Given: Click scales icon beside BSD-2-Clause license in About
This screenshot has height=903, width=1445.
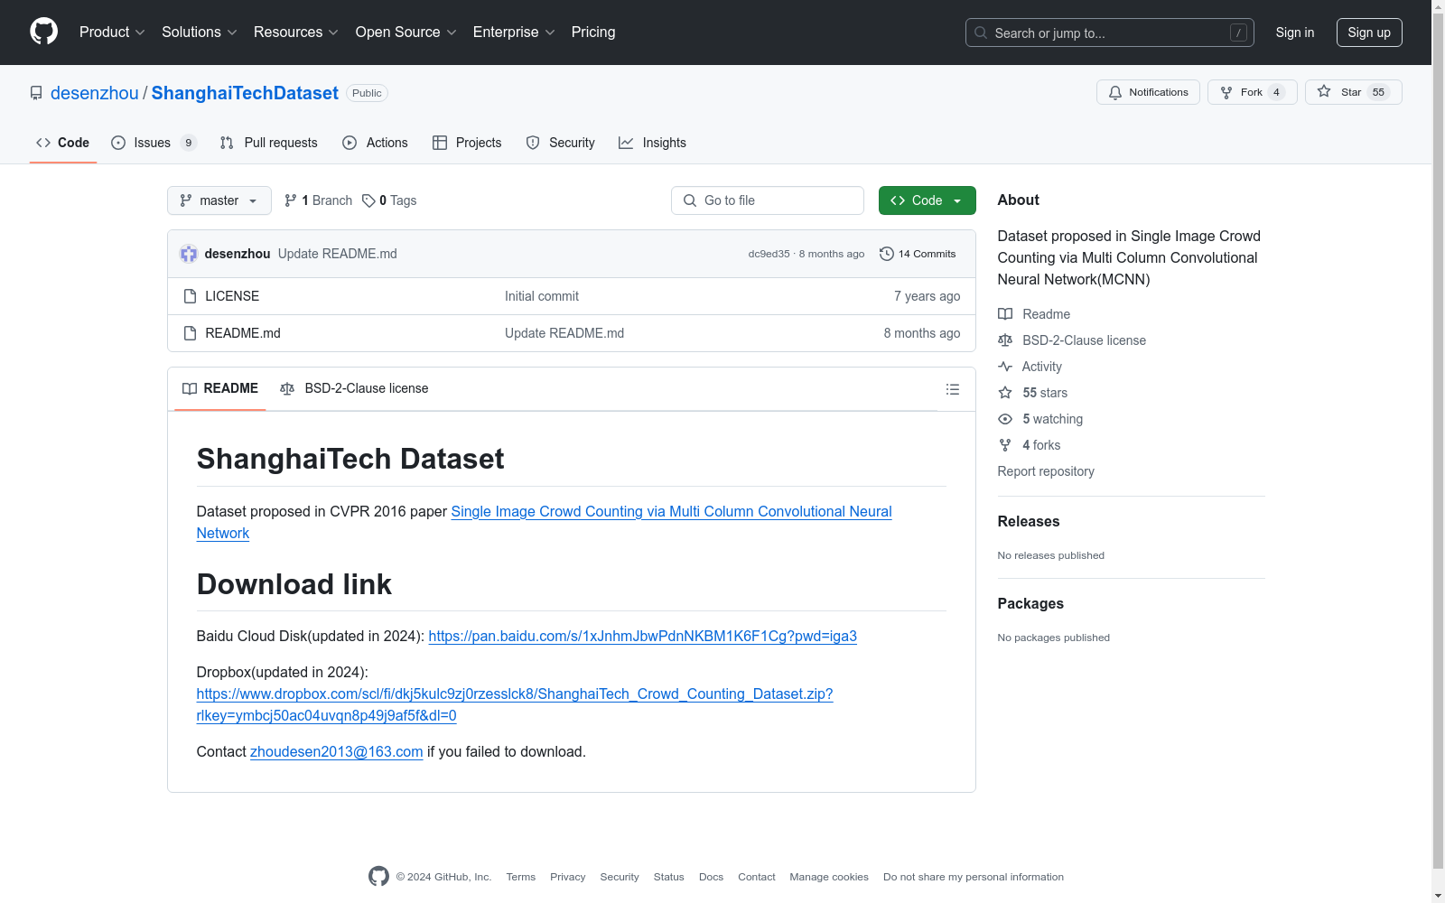Looking at the screenshot, I should point(1005,340).
